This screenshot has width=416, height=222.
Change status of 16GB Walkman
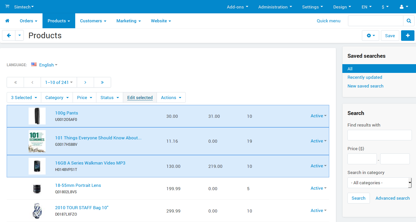tap(318, 166)
